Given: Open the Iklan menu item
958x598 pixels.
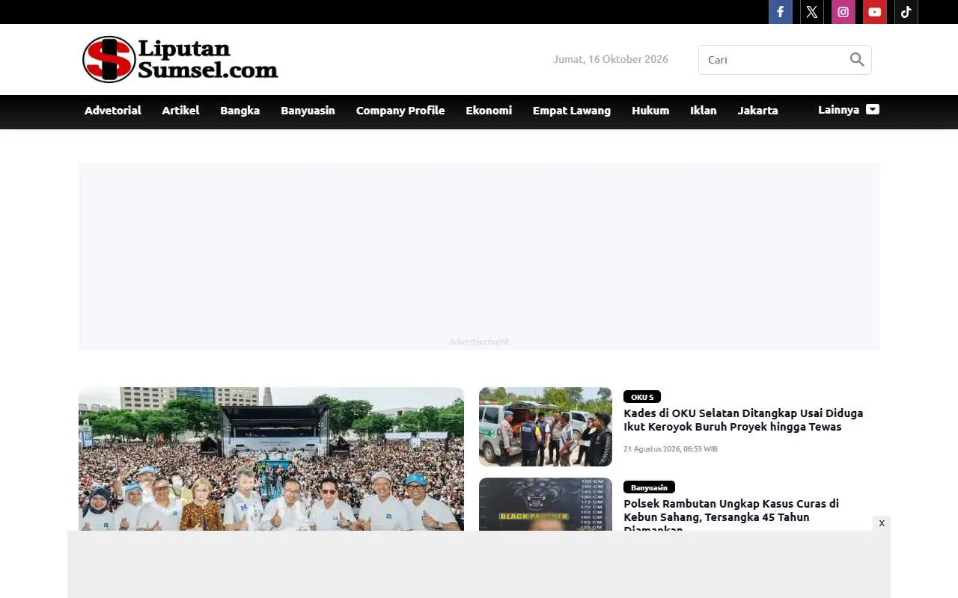Looking at the screenshot, I should click(704, 111).
